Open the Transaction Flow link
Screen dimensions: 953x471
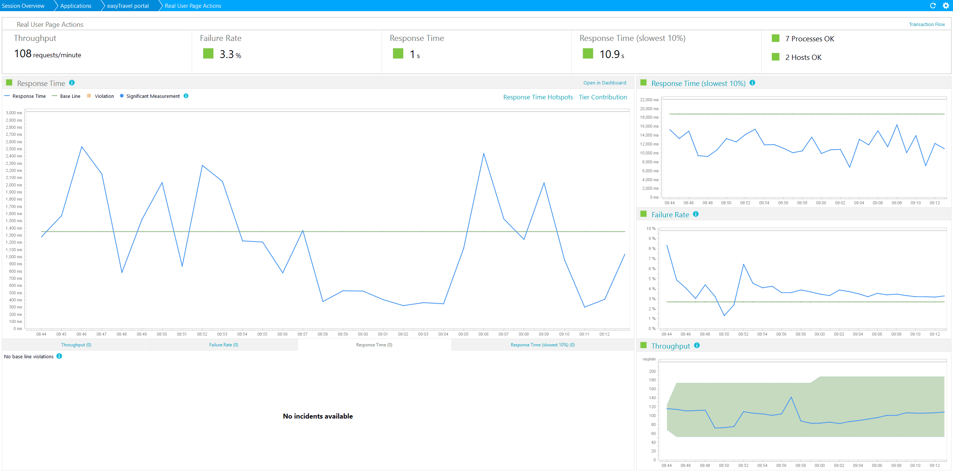coord(927,25)
